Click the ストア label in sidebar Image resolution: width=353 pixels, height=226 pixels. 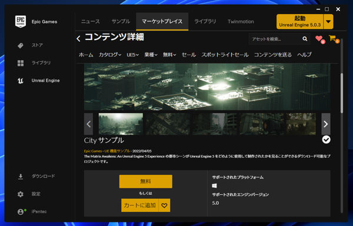click(x=37, y=45)
